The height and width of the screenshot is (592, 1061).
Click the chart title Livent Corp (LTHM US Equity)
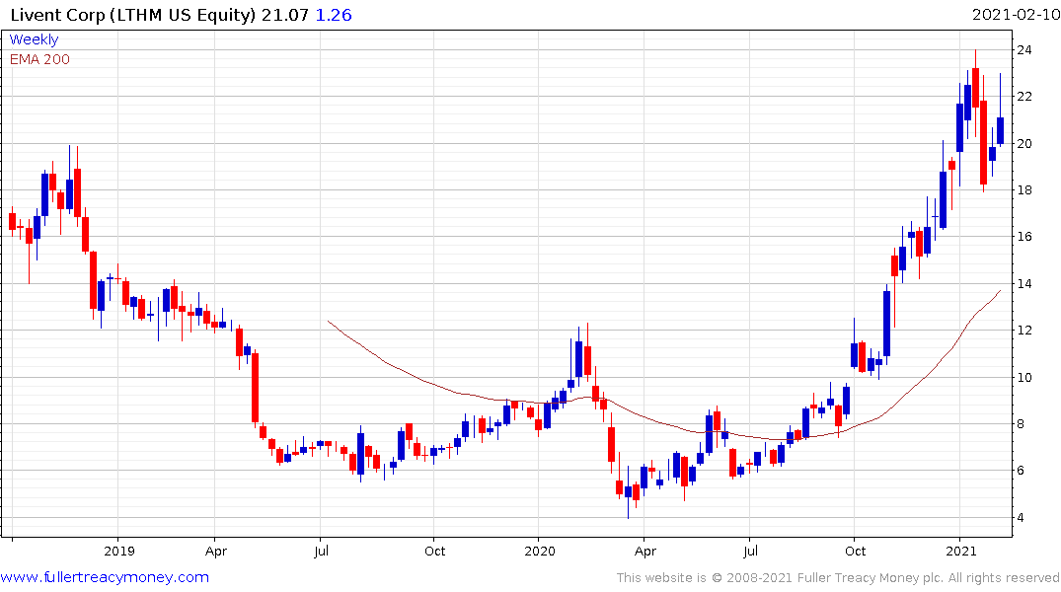click(x=133, y=15)
